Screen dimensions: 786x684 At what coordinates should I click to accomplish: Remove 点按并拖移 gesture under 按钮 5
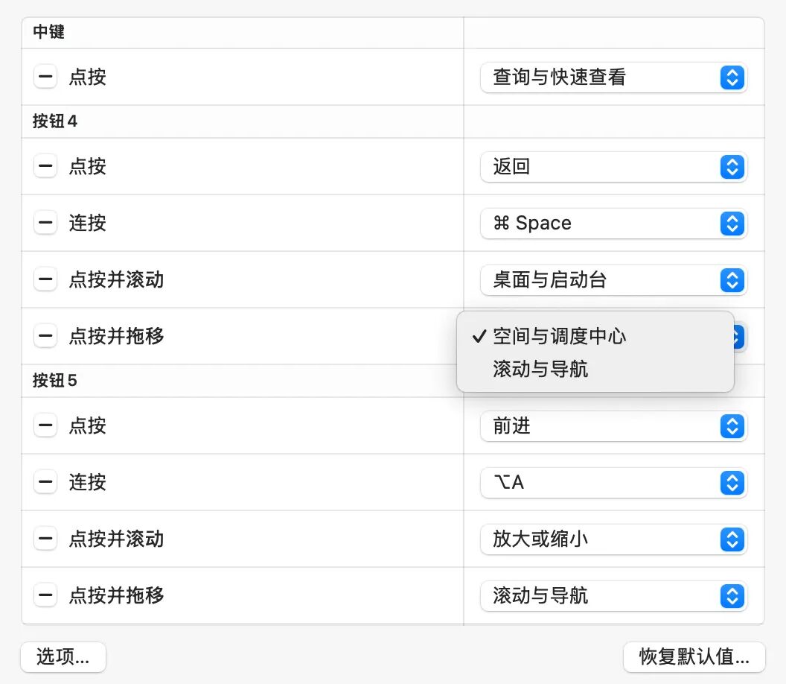coord(45,595)
